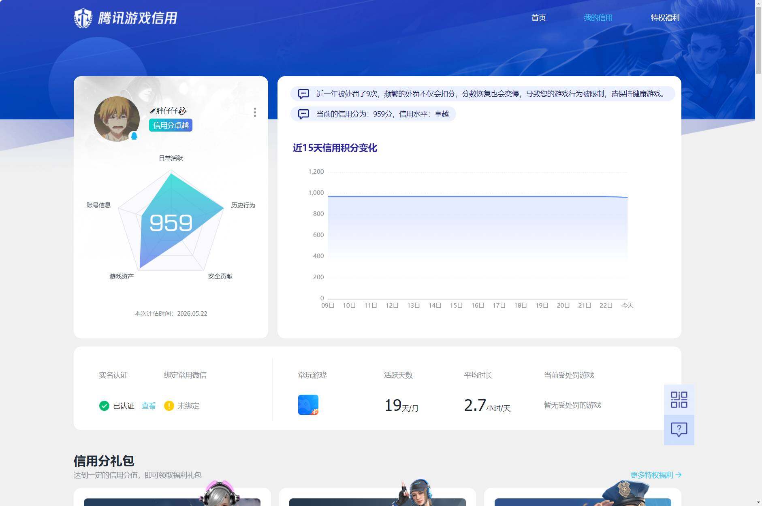Select the second gift pack card with blue-cap character

378,497
